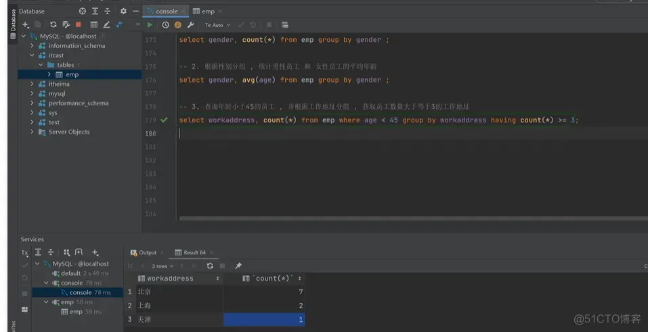
Task: Collapse MySQL - @localhost in Services tree
Action: point(37,264)
